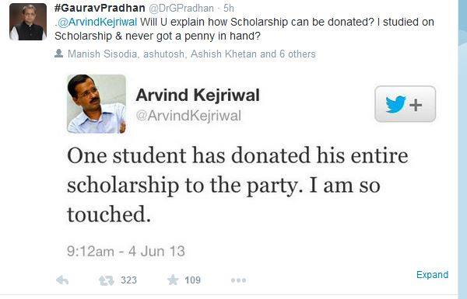
Task: Click the bold Arvind Kejriwal name
Action: point(198,95)
